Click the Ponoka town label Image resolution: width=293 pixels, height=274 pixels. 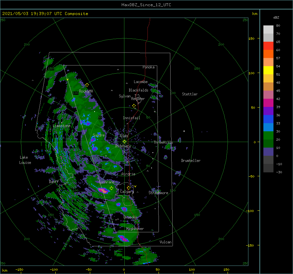tap(148, 67)
